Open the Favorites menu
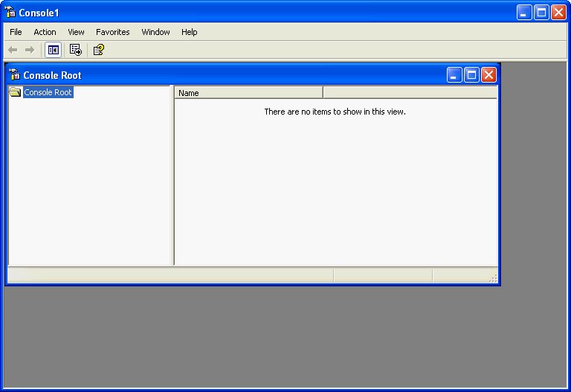571x392 pixels. [x=113, y=32]
